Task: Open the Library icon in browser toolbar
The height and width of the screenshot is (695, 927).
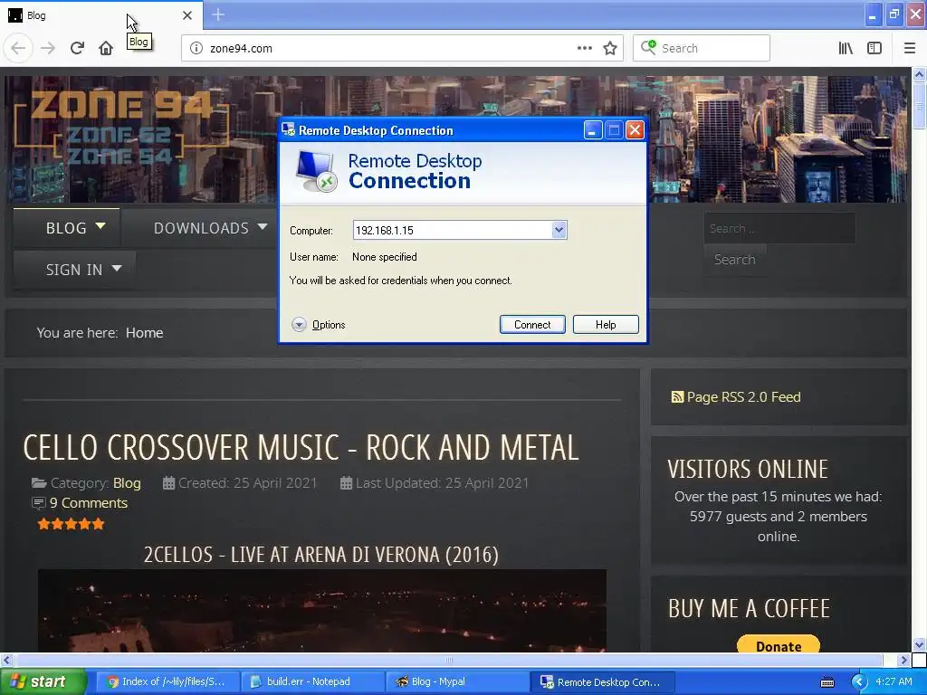Action: pos(846,48)
